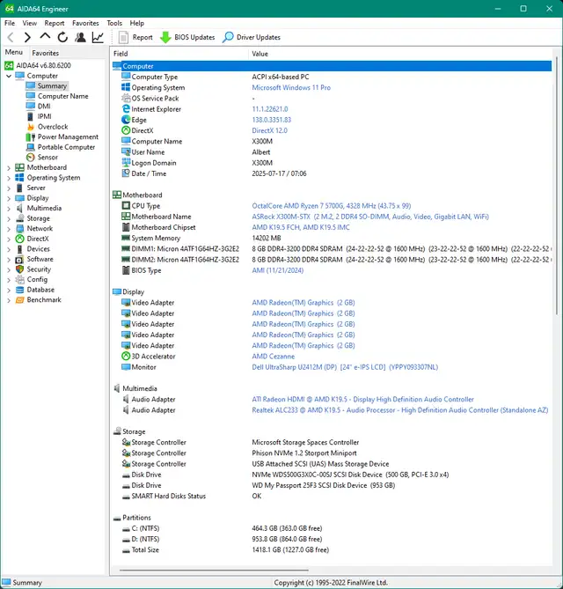The width and height of the screenshot is (563, 589).
Task: Open the User icon in toolbar
Action: (80, 37)
